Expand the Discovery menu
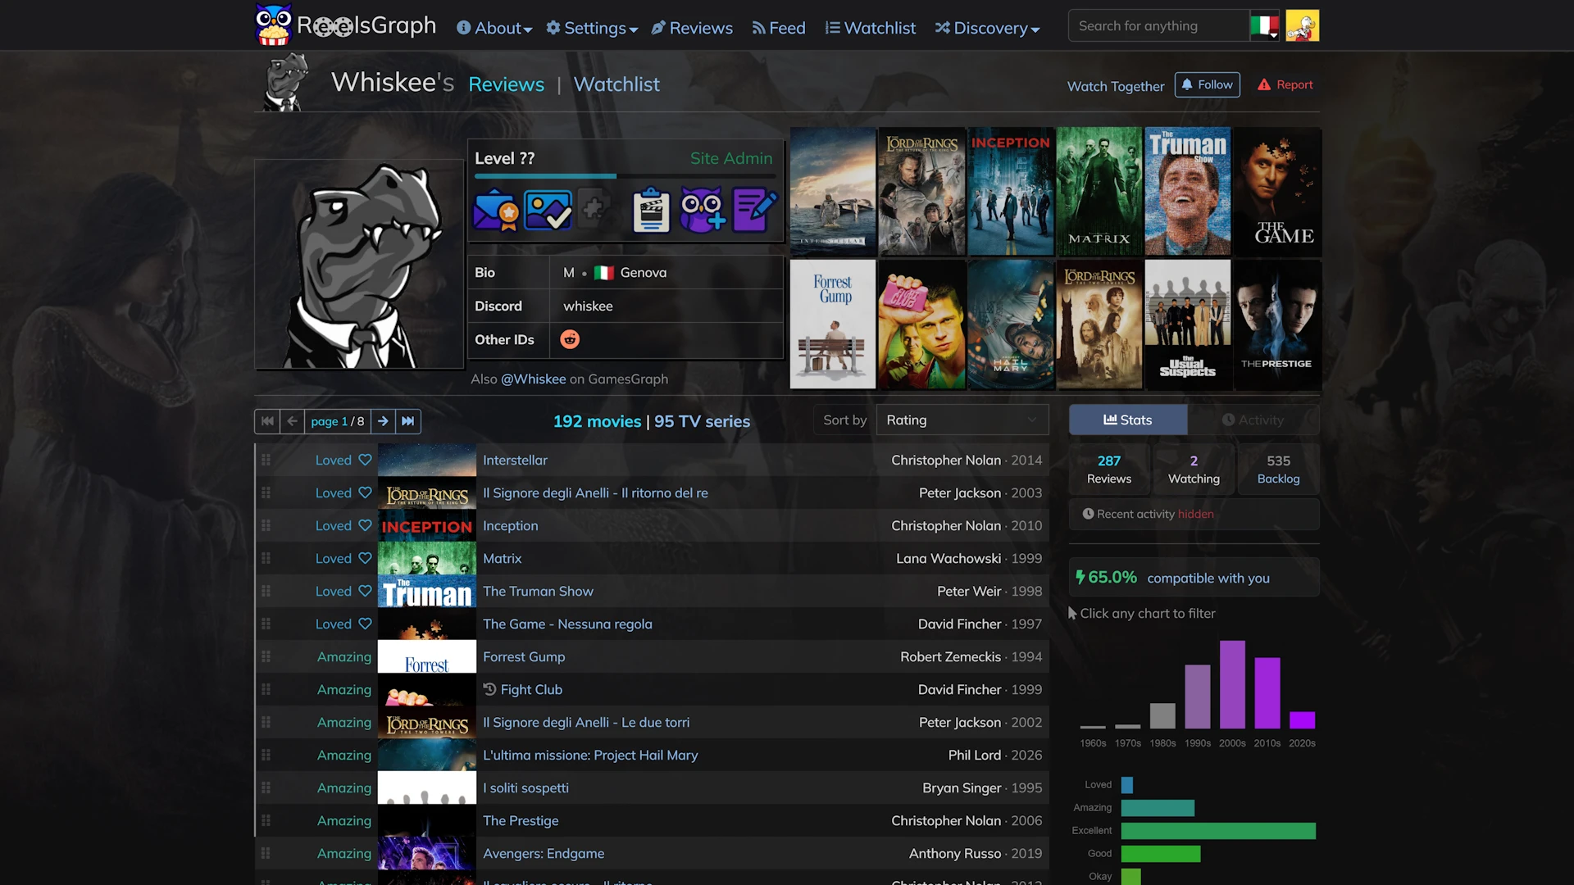Image resolution: width=1574 pixels, height=885 pixels. [988, 28]
